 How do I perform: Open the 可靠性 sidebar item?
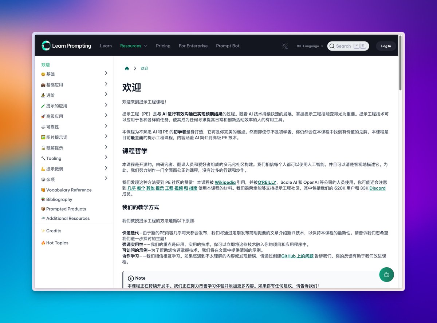pos(50,127)
